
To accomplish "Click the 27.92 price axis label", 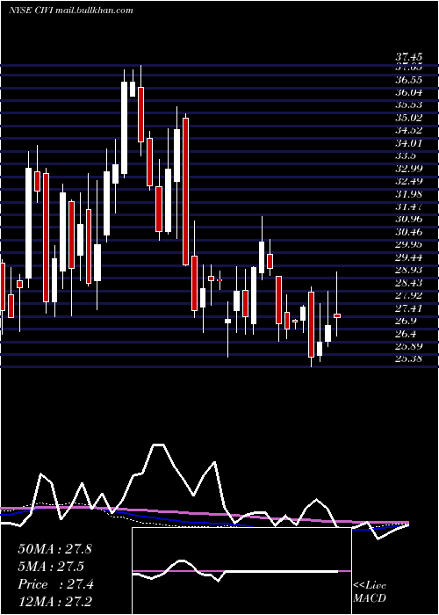I will pyautogui.click(x=409, y=295).
